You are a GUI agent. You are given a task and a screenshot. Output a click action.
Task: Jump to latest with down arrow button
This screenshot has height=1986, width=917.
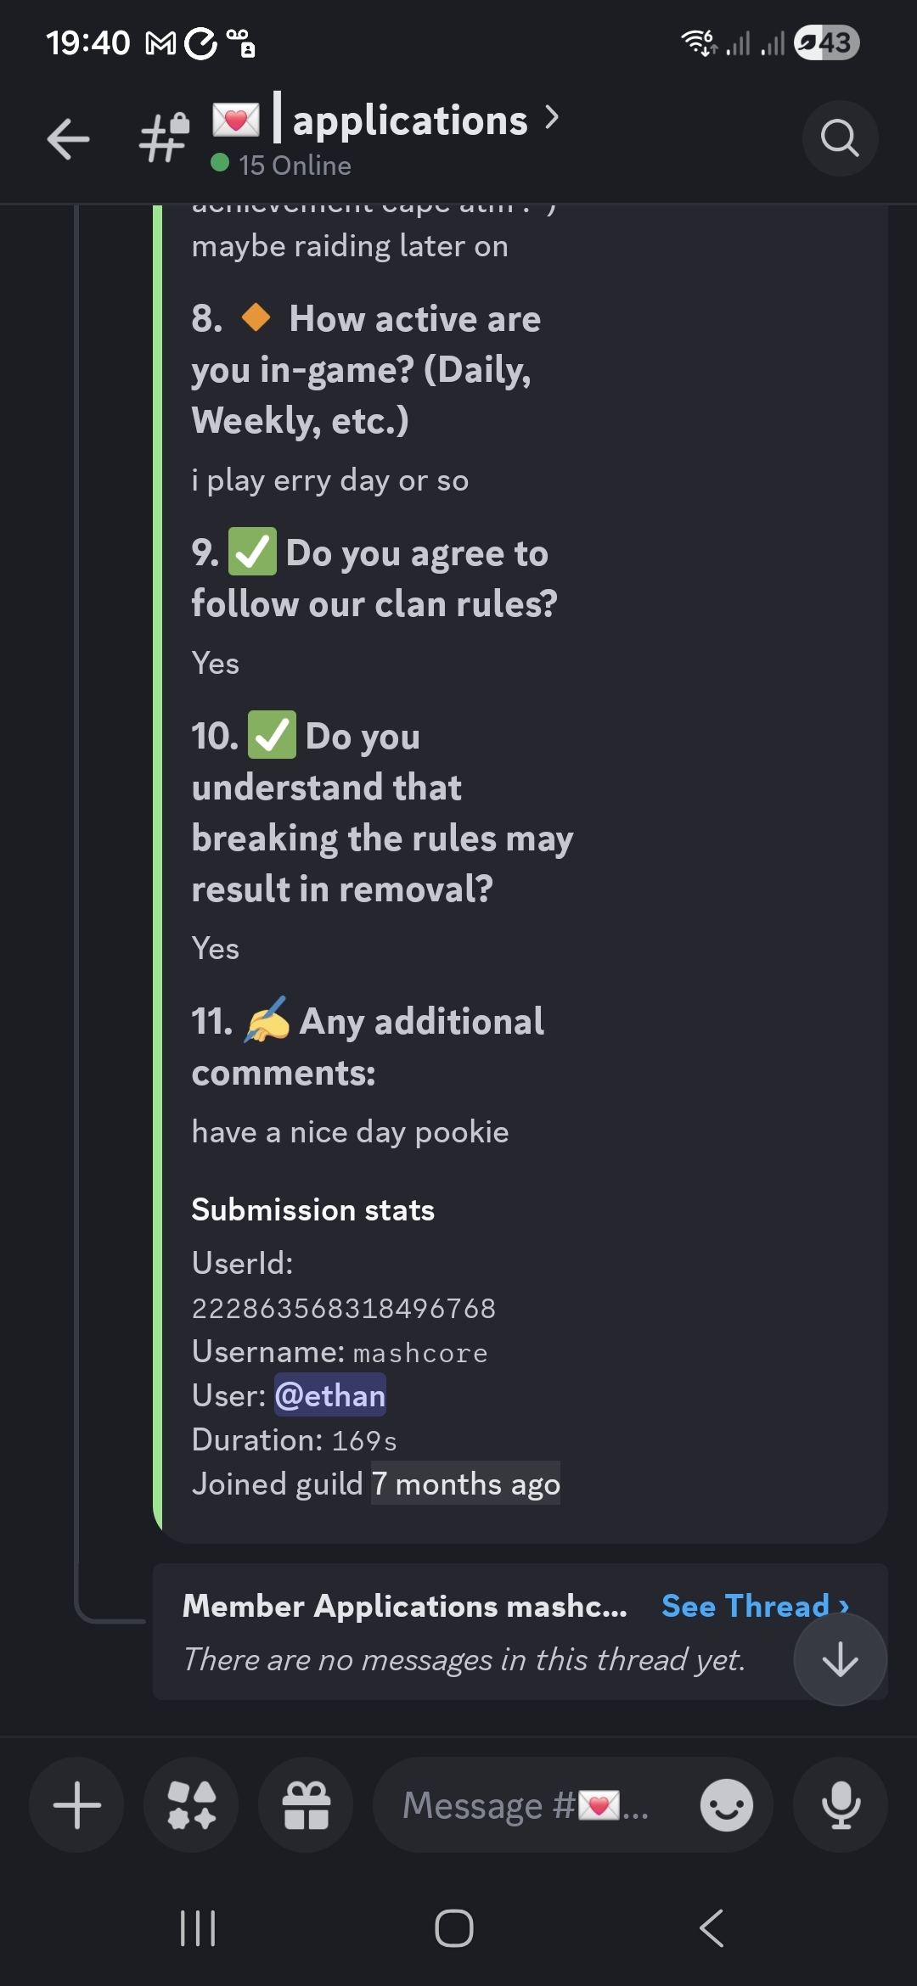pos(840,1659)
